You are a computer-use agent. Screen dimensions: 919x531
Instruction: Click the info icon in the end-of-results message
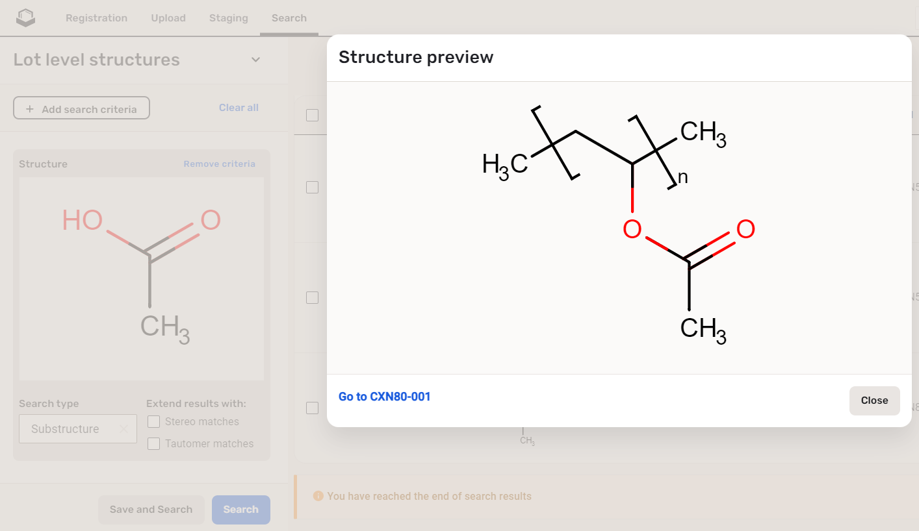tap(318, 495)
